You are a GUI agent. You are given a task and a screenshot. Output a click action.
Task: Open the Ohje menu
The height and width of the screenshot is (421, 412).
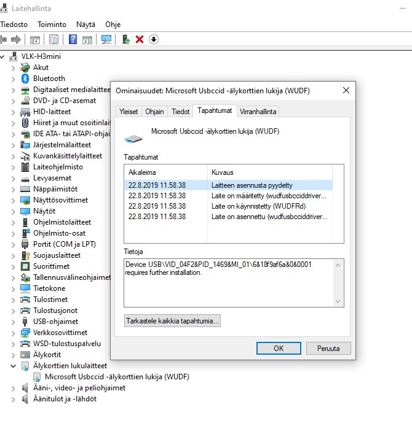click(113, 25)
